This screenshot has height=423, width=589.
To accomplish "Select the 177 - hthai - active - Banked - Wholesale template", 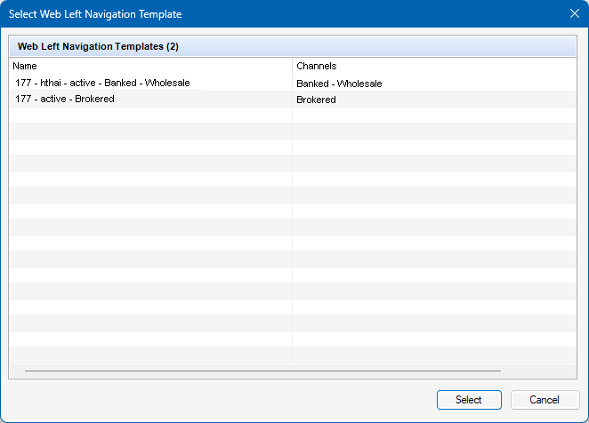I will tap(102, 83).
